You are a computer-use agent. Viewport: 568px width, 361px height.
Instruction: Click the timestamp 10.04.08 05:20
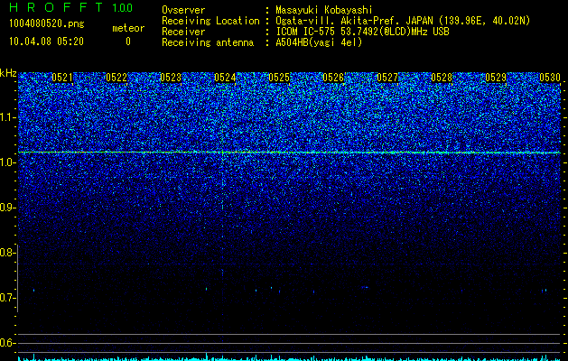click(x=46, y=42)
